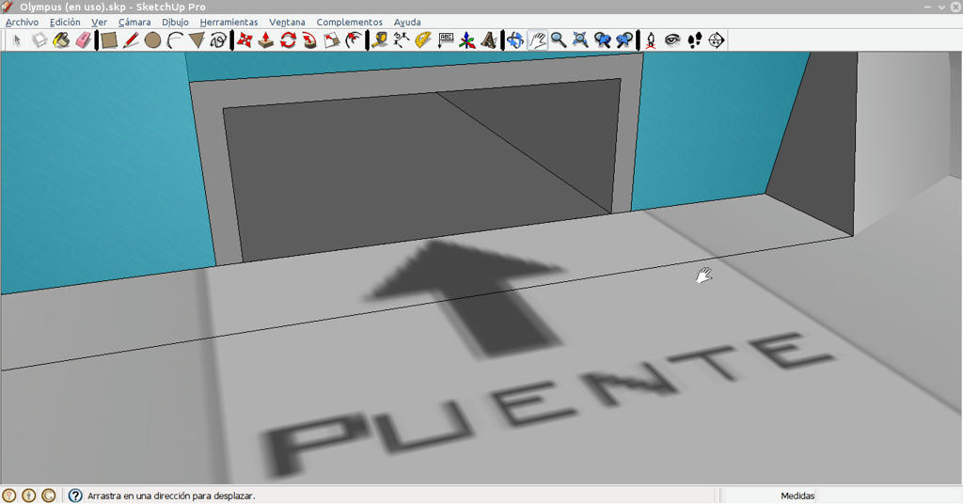Expand the Complementos menu

350,23
